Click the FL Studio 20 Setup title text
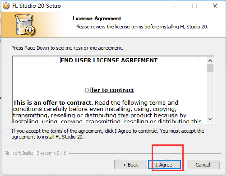 [37, 6]
